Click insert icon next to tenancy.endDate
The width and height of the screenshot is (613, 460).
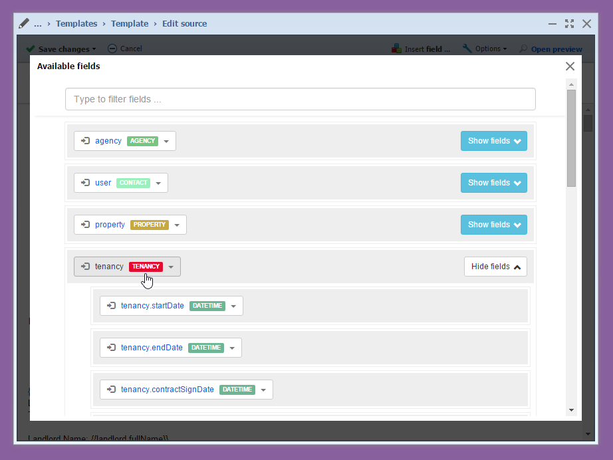tap(111, 348)
